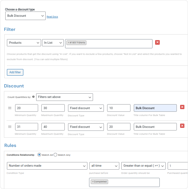This screenshot has width=188, height=189.
Task: Open the Read Docs link
Action: point(52,17)
